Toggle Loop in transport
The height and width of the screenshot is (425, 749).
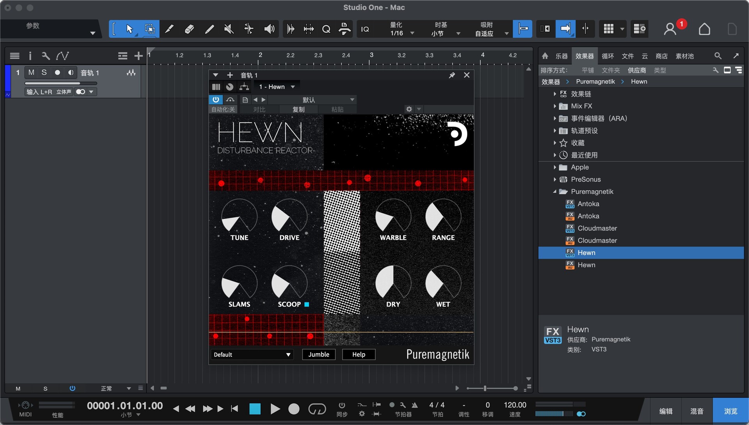[317, 409]
